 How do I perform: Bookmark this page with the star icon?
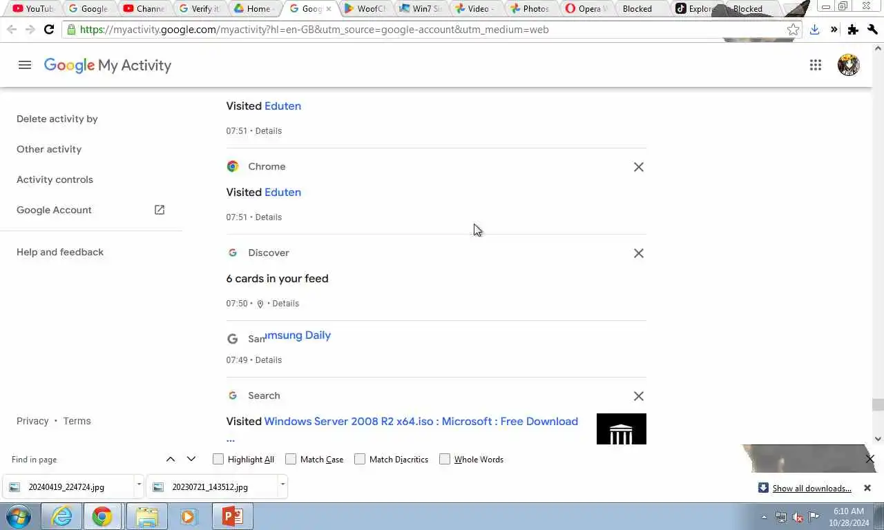coord(793,30)
